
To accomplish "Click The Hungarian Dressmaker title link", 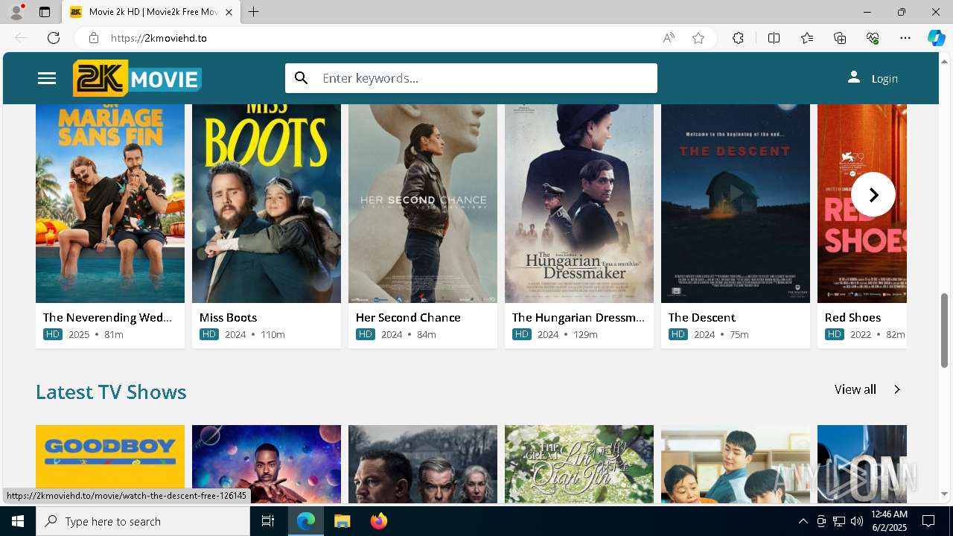I will tap(579, 317).
